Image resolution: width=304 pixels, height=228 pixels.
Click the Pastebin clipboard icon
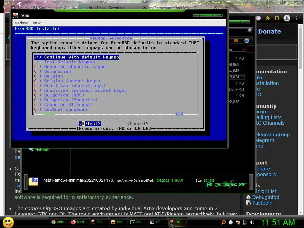tap(248, 203)
